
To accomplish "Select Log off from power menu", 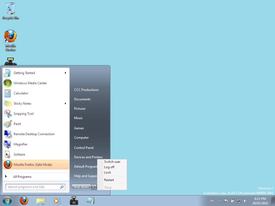I will [109, 167].
